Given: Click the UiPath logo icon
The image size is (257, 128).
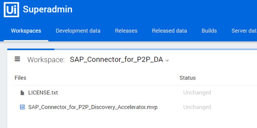Looking at the screenshot, I should [11, 10].
